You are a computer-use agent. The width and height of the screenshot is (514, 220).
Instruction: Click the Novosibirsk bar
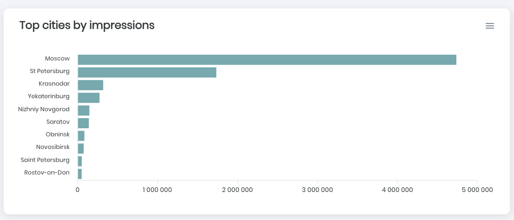81,148
